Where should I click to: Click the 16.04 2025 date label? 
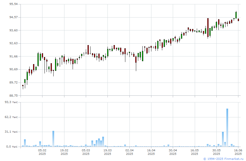tap(151, 152)
